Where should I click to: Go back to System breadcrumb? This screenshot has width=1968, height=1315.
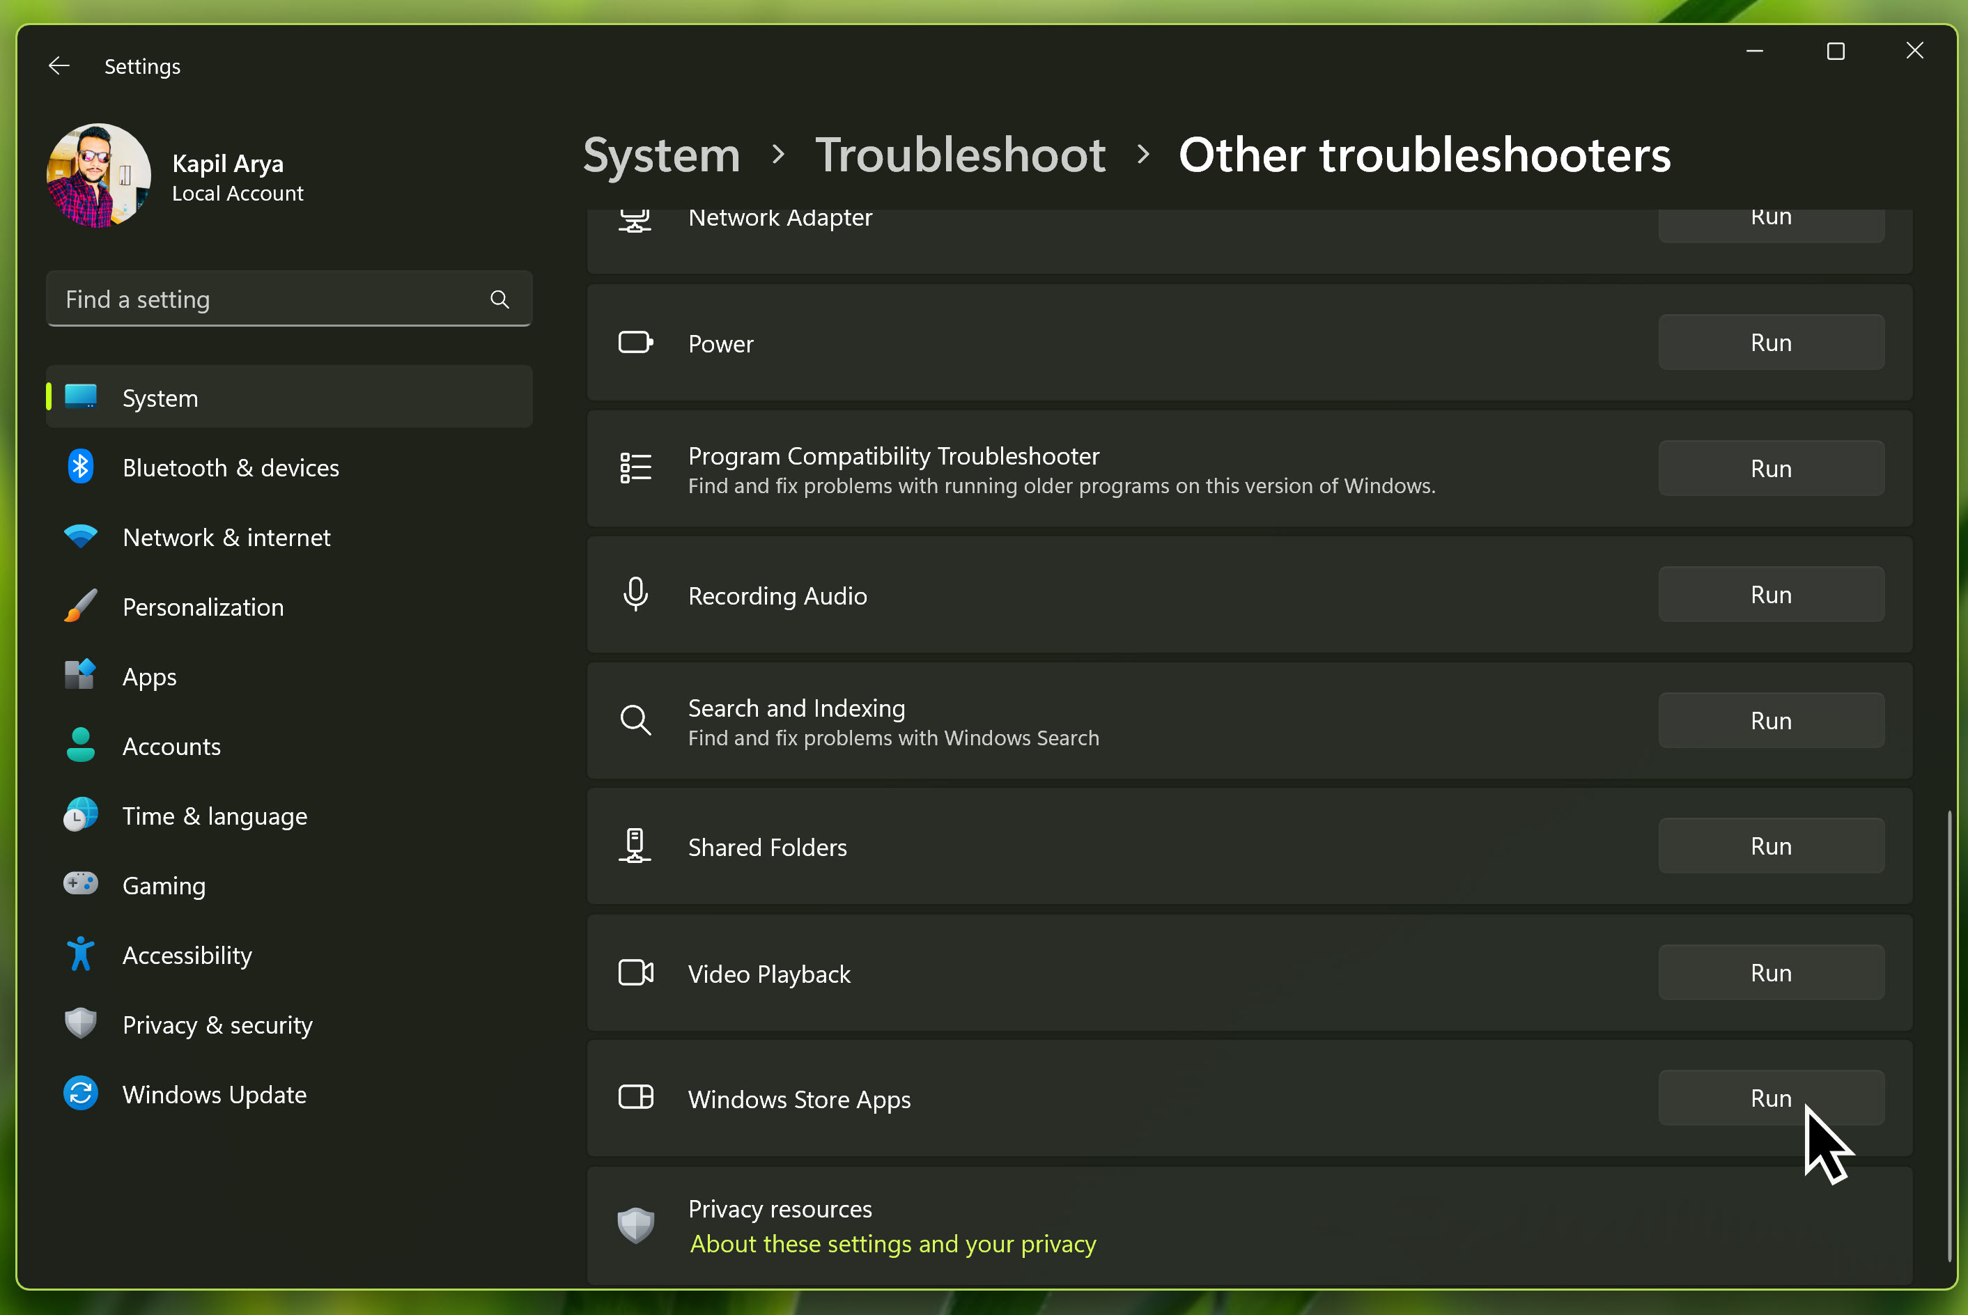tap(661, 155)
